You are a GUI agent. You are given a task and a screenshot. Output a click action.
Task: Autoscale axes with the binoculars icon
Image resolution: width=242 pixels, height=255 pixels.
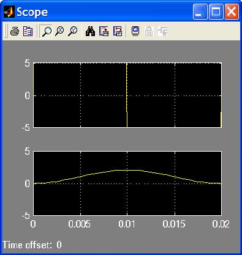90,31
